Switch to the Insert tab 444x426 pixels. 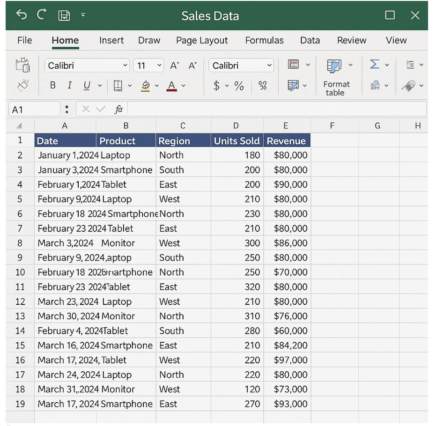tap(111, 40)
